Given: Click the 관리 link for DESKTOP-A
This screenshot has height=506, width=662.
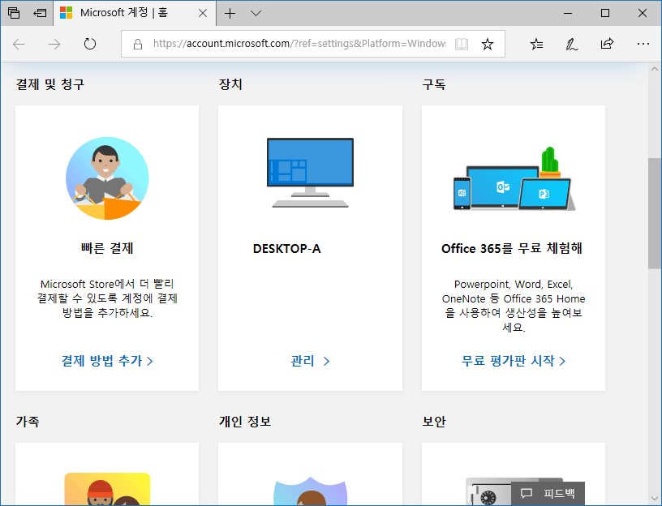Looking at the screenshot, I should [x=310, y=361].
